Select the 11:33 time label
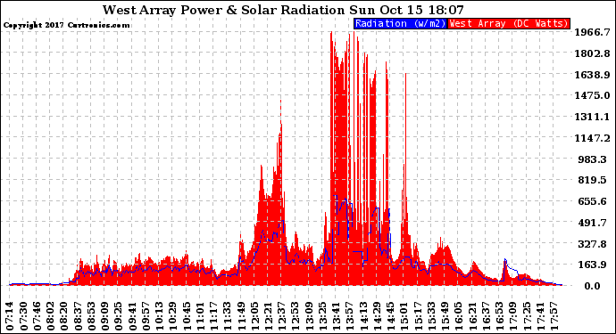 coord(228,316)
